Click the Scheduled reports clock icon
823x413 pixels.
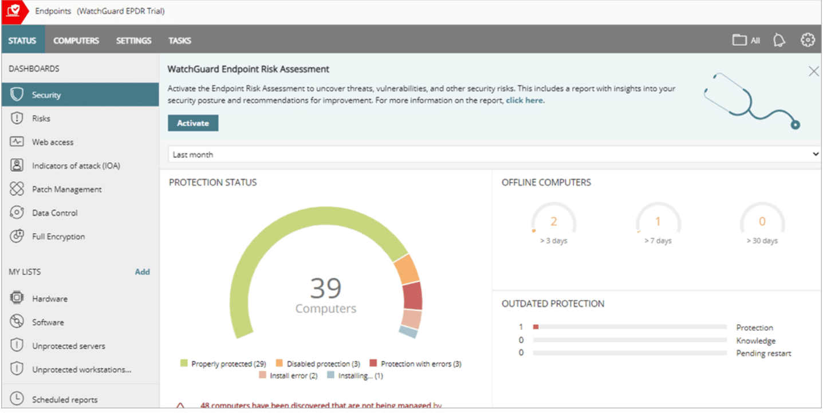tap(17, 399)
